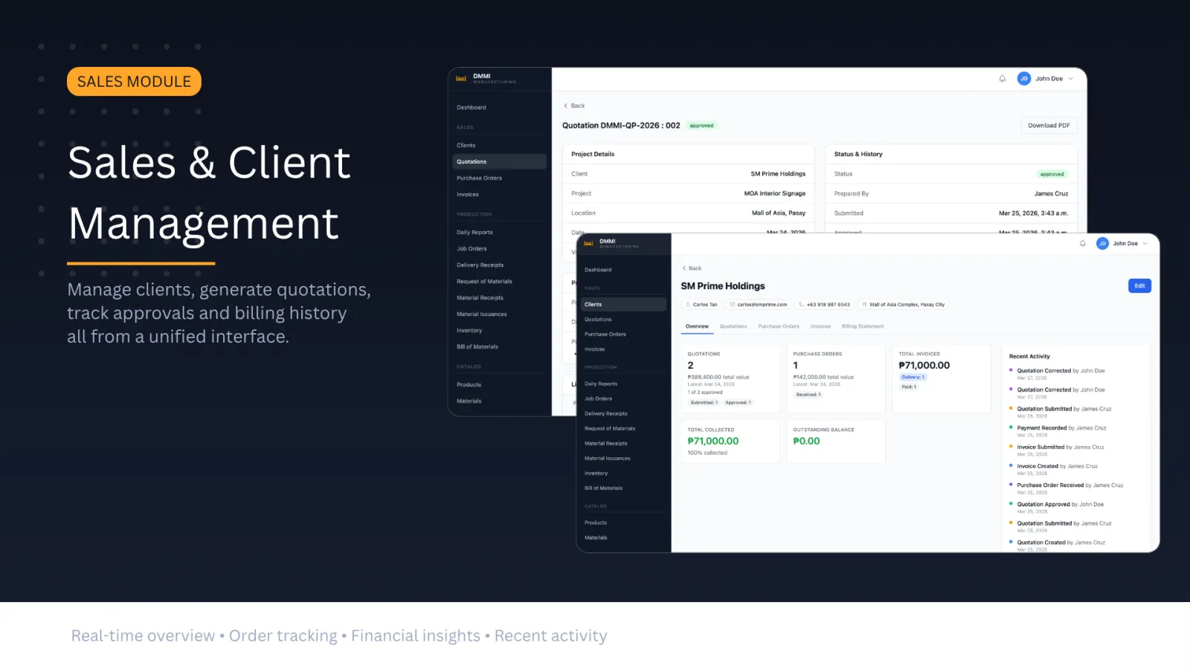Click the Total Invoiced ₱71,000.00 card

[942, 378]
